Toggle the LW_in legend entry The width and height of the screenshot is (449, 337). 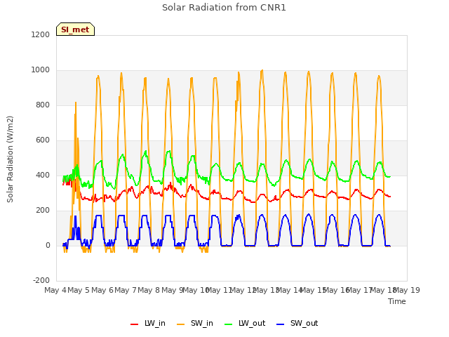point(148,324)
